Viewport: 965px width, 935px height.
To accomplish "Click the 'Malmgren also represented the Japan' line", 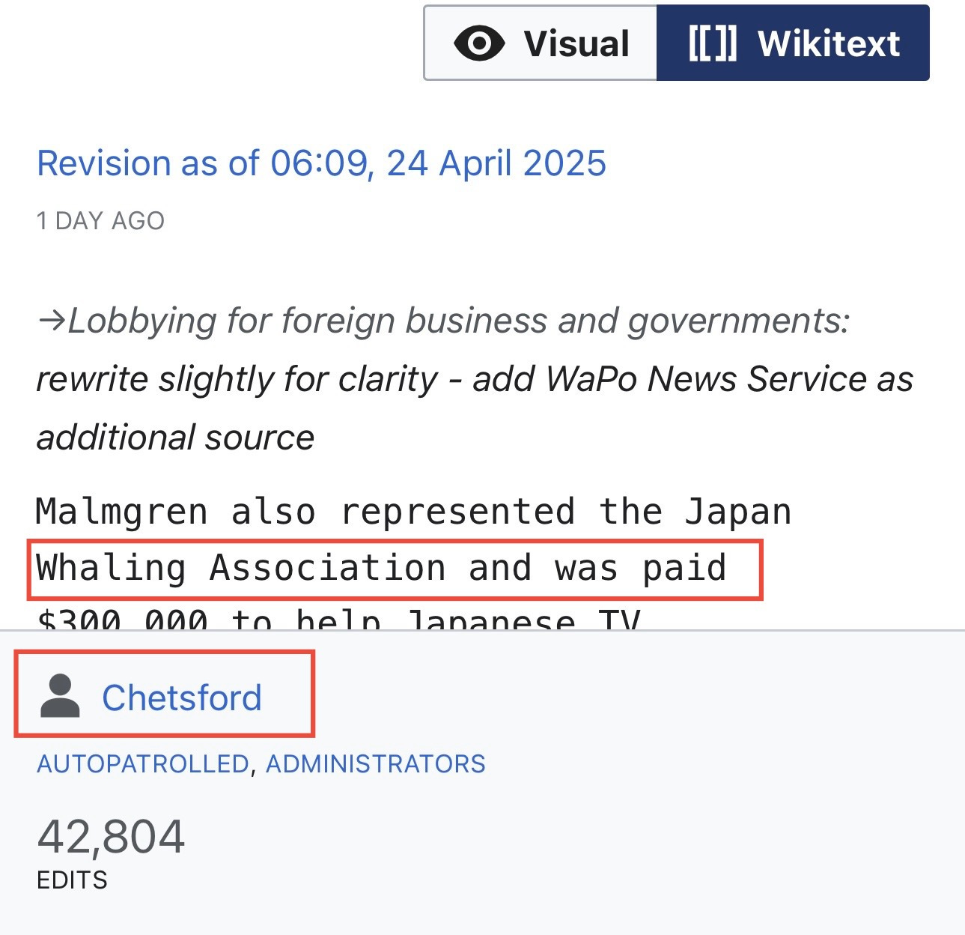I will [413, 512].
